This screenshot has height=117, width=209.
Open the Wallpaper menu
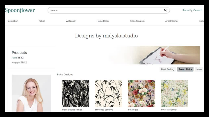click(71, 21)
